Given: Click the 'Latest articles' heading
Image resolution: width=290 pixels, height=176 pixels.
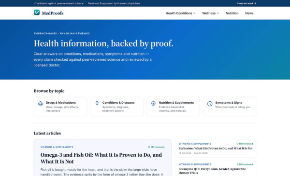Looking at the screenshot, I should coord(47,133).
